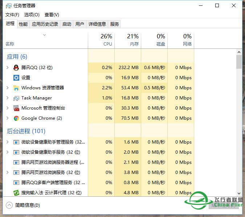This screenshot has height=217, width=245.
Task: Click the 简略信息 collapse arrow icon
Action: 9,205
